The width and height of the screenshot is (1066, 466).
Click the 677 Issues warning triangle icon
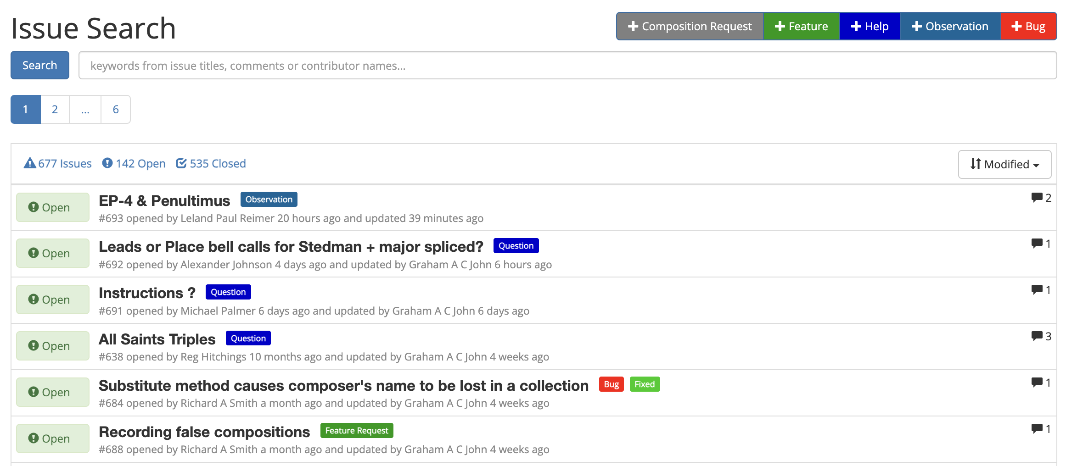click(30, 163)
